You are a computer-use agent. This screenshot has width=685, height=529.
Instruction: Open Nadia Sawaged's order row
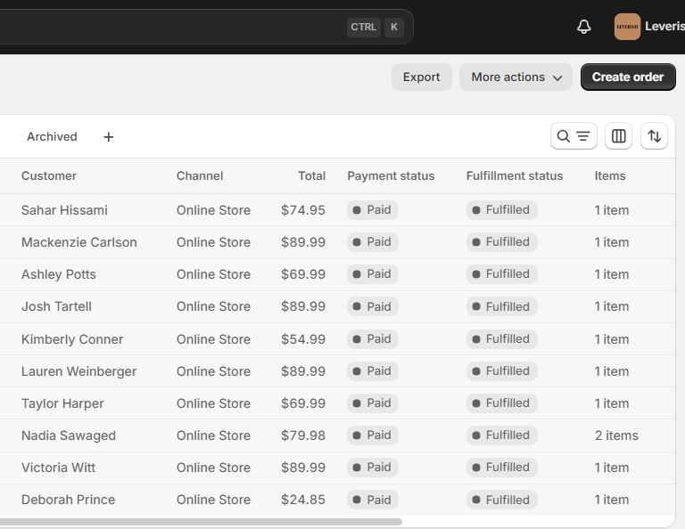point(69,435)
